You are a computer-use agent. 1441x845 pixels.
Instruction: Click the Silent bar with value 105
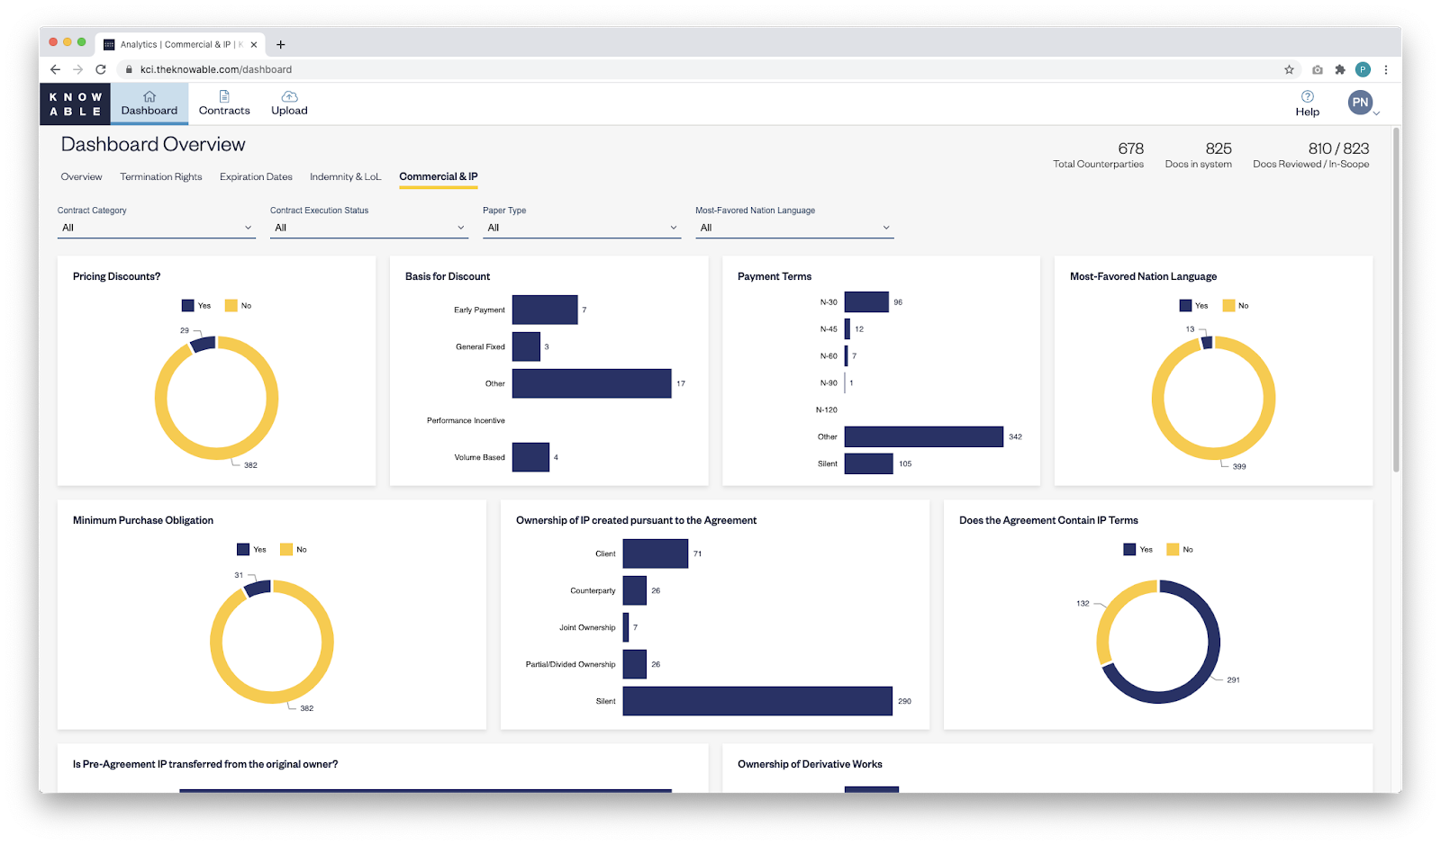pyautogui.click(x=869, y=463)
